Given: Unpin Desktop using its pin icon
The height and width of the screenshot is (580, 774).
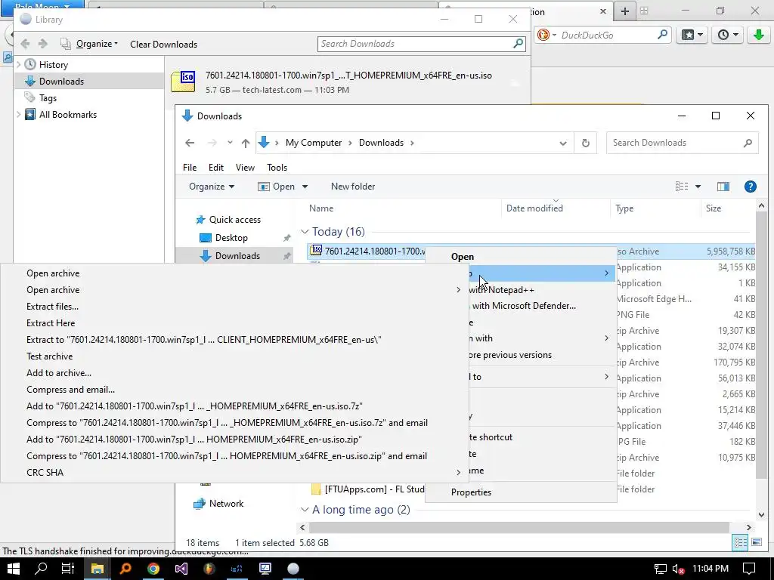Looking at the screenshot, I should click(x=286, y=238).
